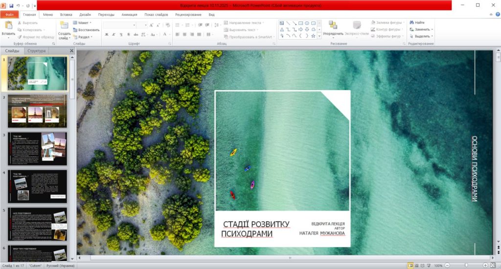This screenshot has height=269, width=501.
Task: Click the orange Файл button
Action: coord(10,15)
